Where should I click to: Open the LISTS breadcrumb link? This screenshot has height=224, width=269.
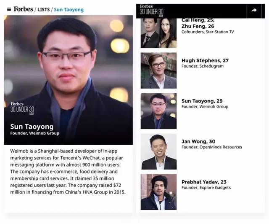44,10
